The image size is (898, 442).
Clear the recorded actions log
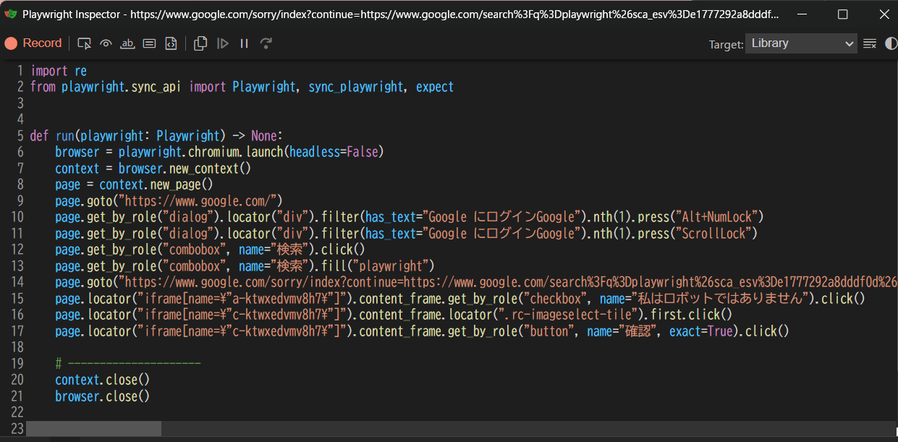870,43
